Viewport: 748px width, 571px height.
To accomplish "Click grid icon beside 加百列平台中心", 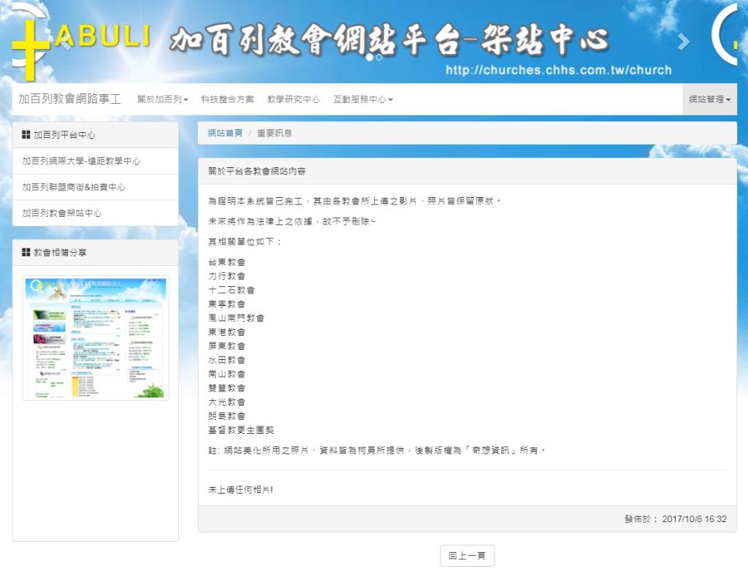I will (x=26, y=135).
